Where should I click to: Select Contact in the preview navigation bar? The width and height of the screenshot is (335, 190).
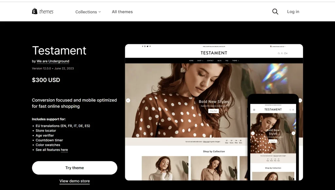point(210,61)
